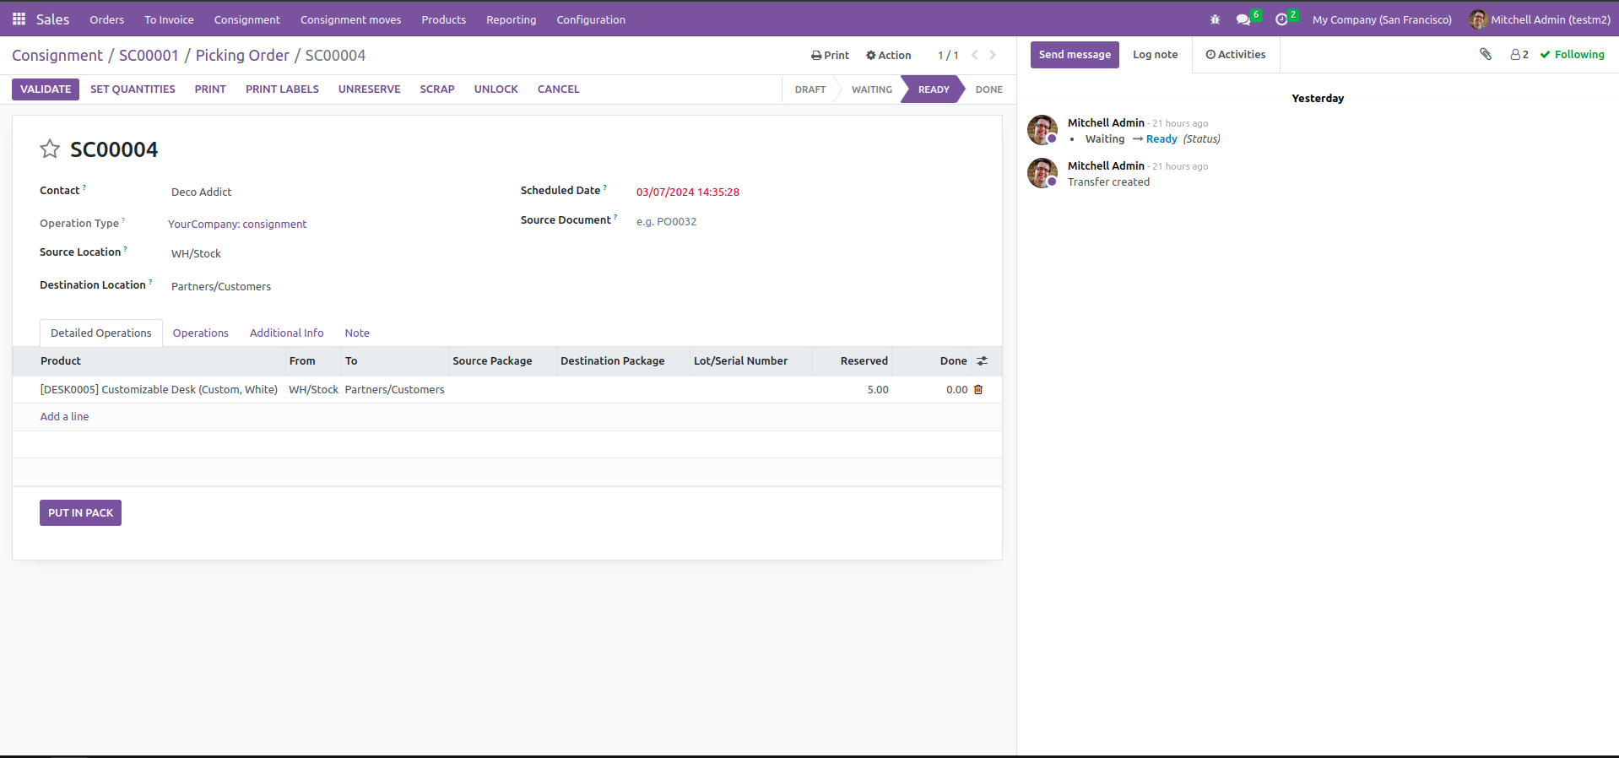Go to Picking Order breadcrumb

tap(242, 55)
